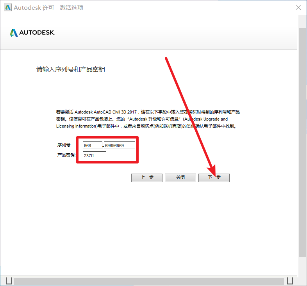
Task: Click the heading 请输入序列号和产品密钥
Action: coord(71,69)
